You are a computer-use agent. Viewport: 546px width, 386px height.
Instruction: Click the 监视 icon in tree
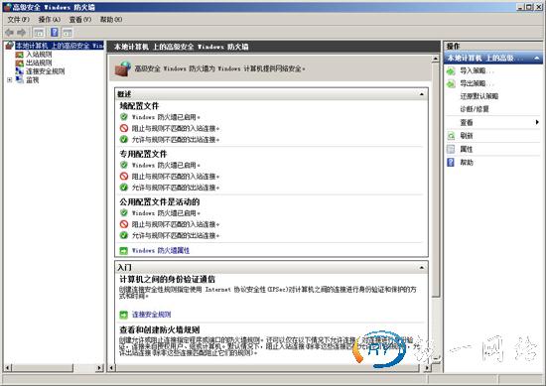(20, 79)
